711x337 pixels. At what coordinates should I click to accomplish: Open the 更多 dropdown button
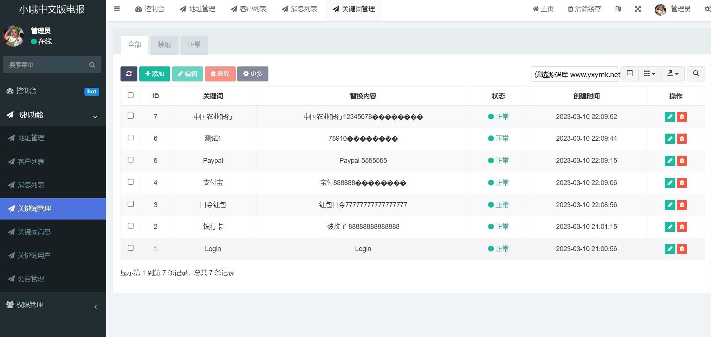[x=253, y=74]
